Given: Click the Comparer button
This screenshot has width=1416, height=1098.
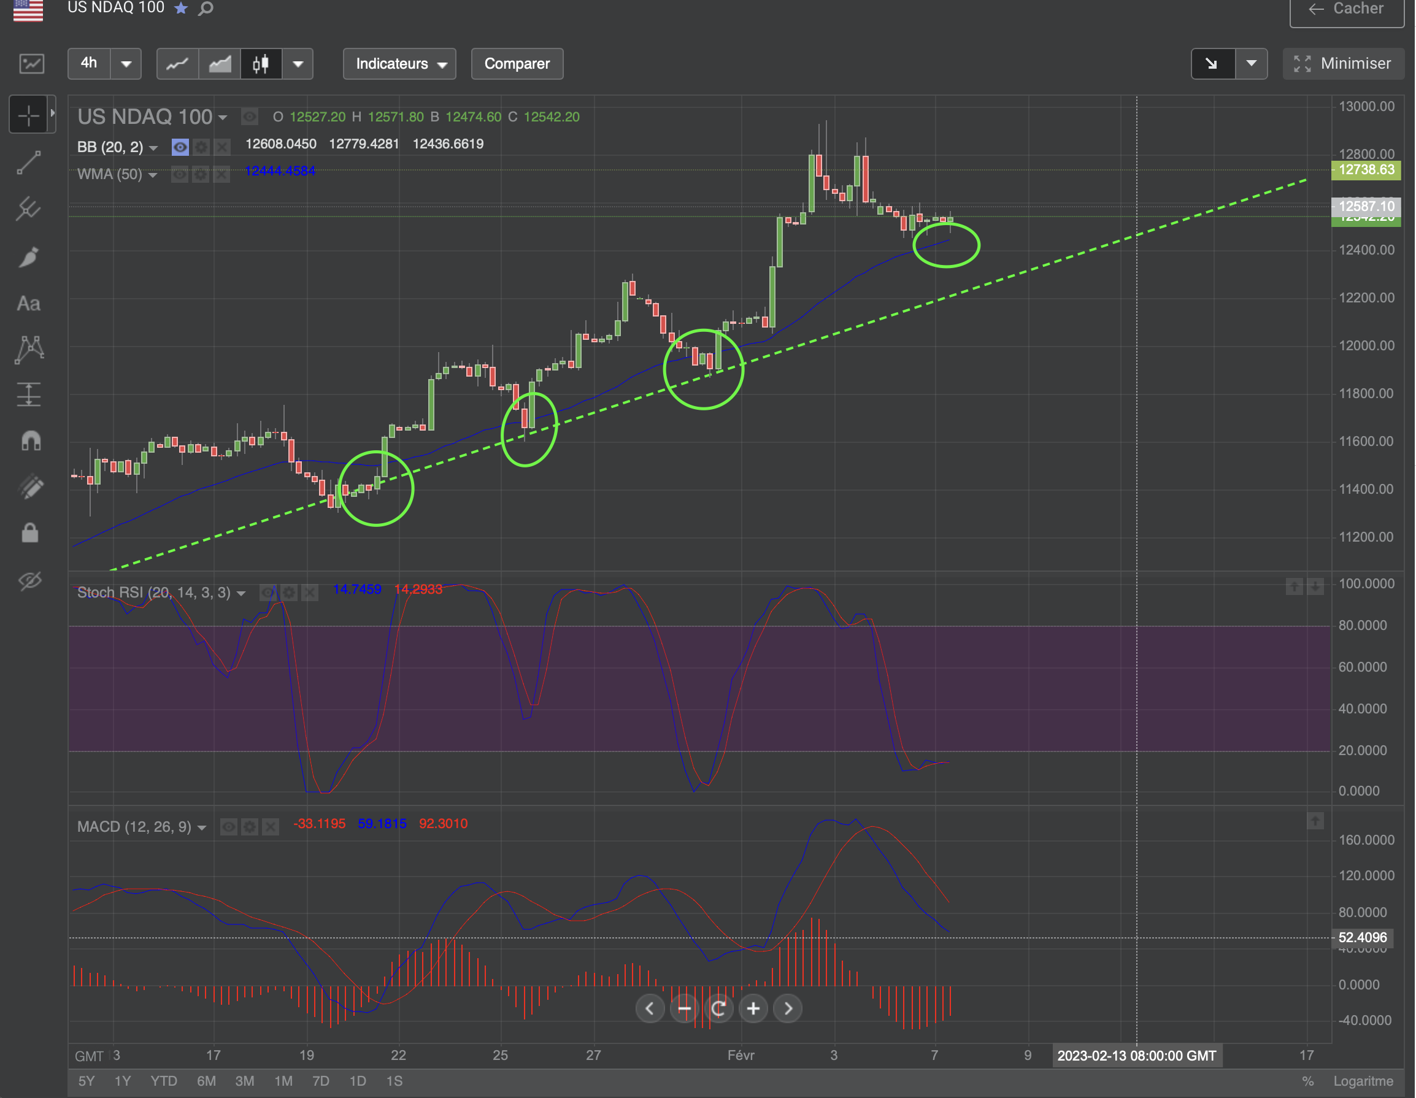Looking at the screenshot, I should click(517, 64).
